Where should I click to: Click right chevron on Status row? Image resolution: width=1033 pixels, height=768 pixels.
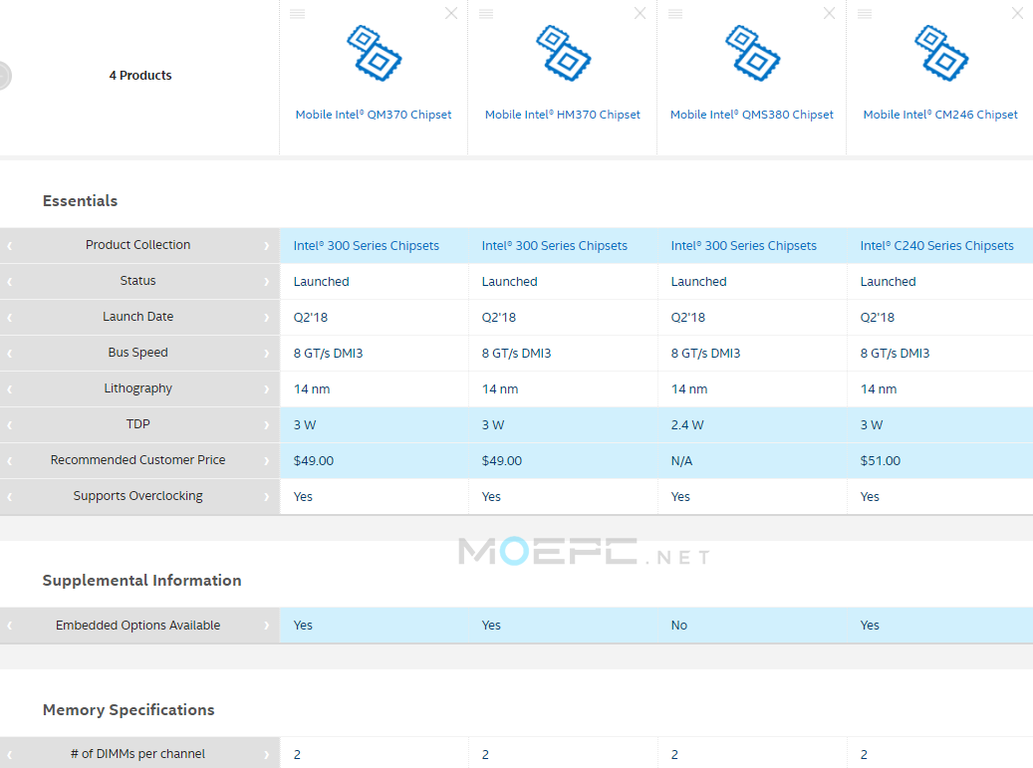(266, 281)
